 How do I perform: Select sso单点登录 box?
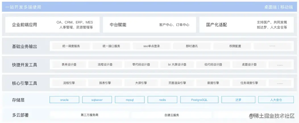click(x=151, y=46)
